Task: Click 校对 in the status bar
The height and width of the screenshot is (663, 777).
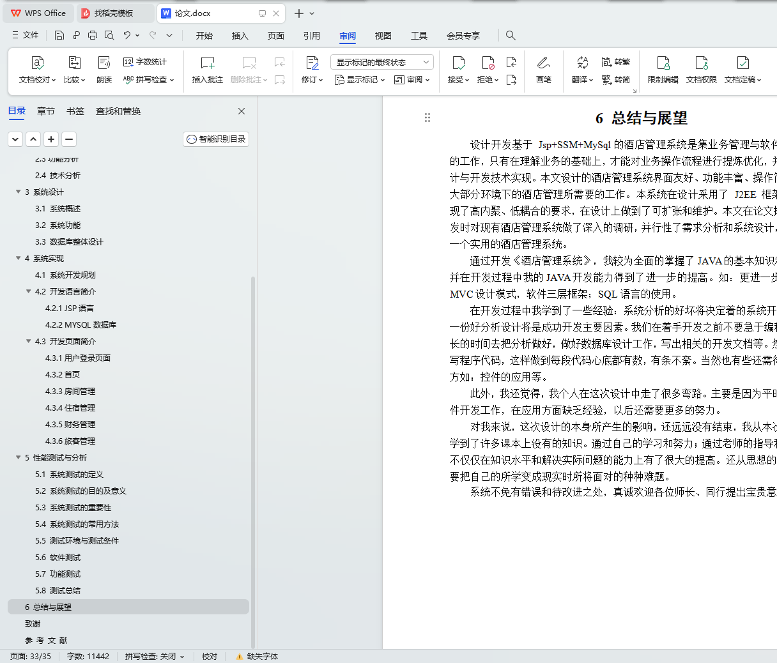Action: tap(210, 657)
